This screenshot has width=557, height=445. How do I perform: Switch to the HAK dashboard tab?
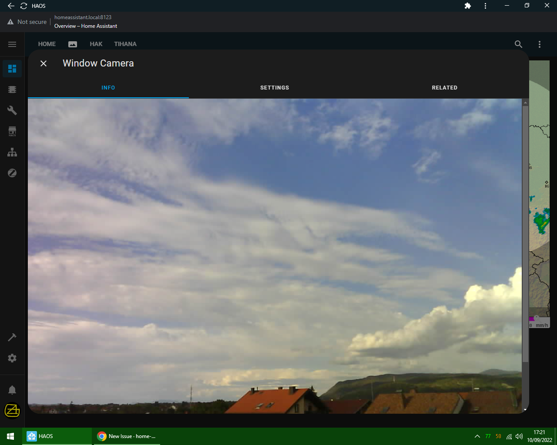pos(96,44)
